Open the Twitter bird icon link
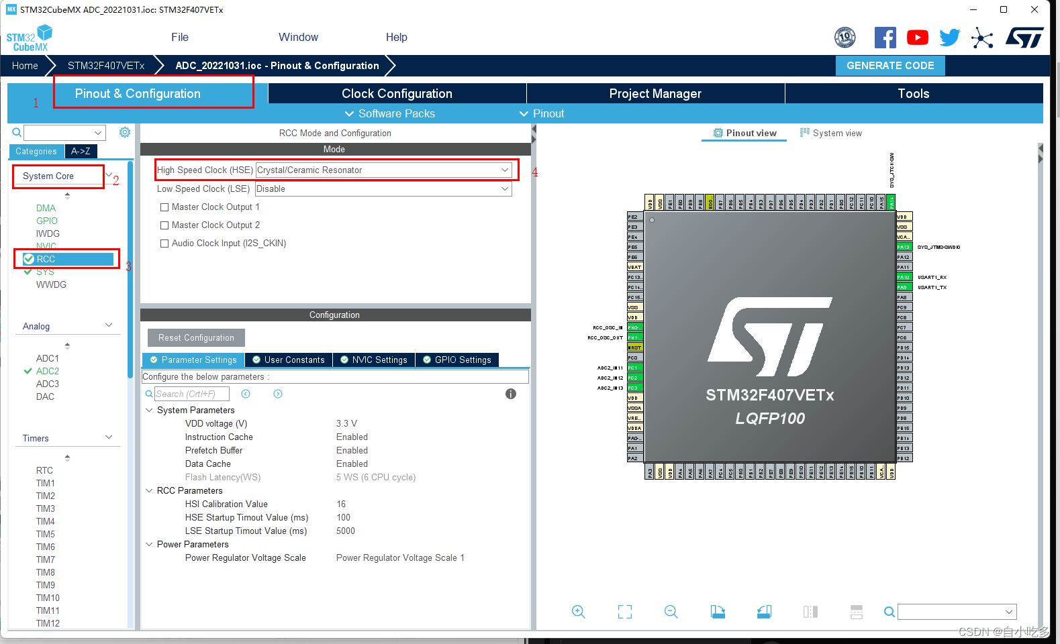The image size is (1060, 644). point(949,38)
